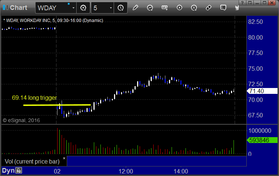
Task: Select the yellow trigger trend line
Action: tap(57, 105)
